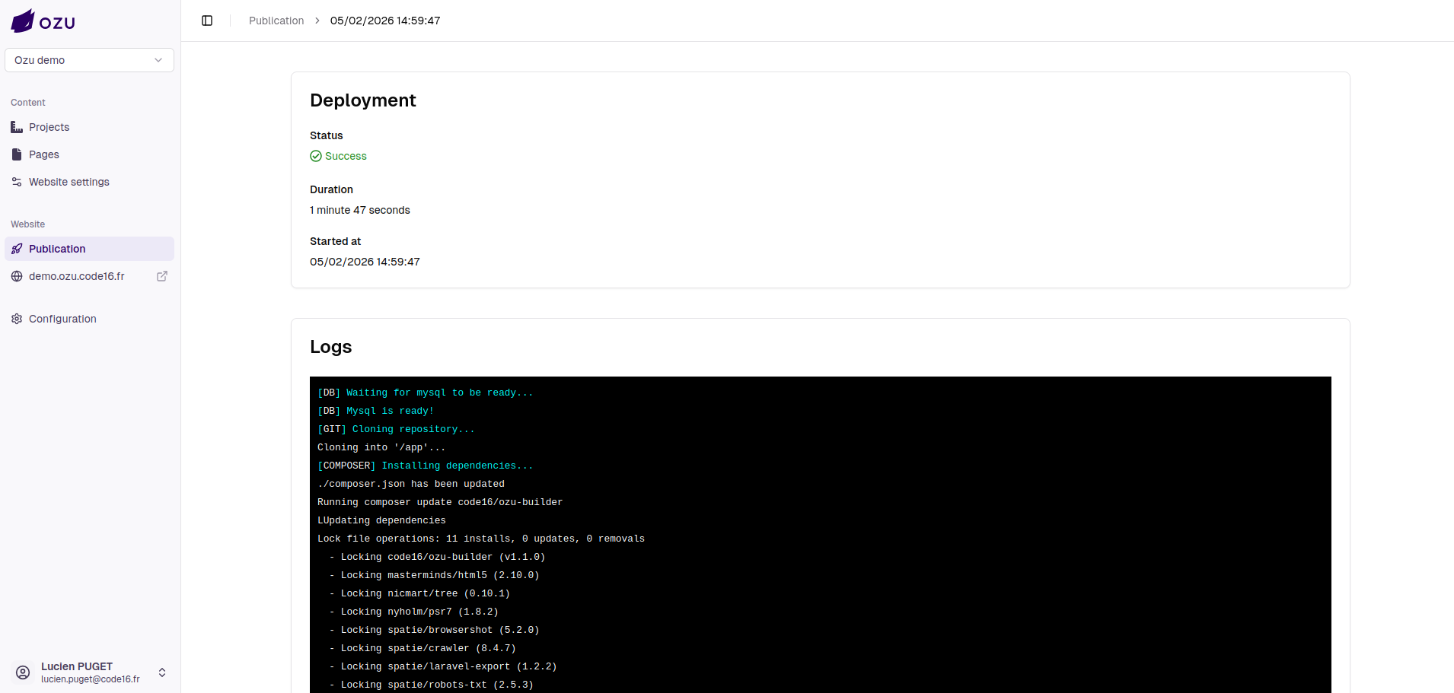Click the globe icon next to demo.ozu.code16.fr
1454x693 pixels.
17,276
